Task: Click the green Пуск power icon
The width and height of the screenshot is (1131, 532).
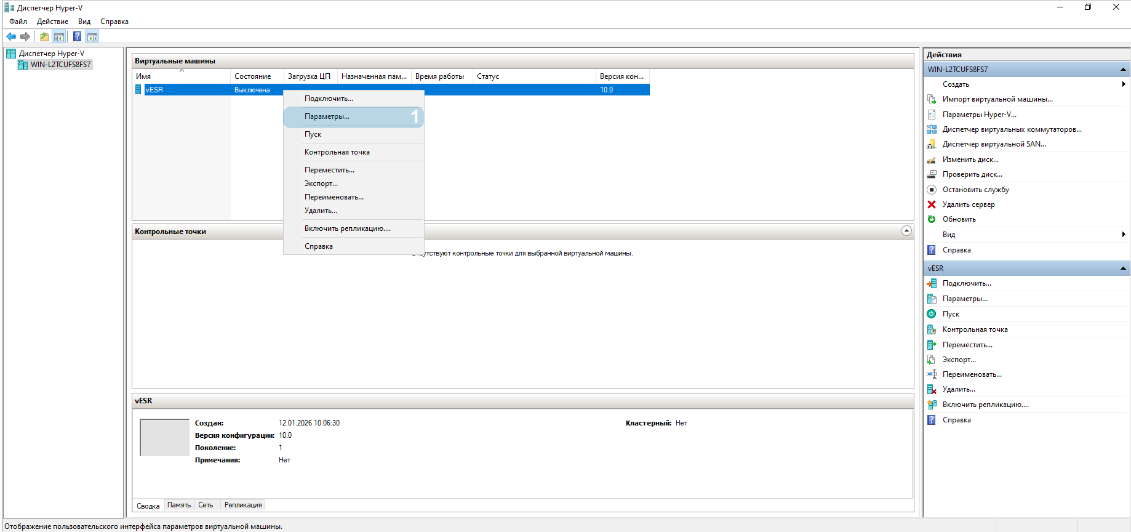Action: click(x=932, y=314)
